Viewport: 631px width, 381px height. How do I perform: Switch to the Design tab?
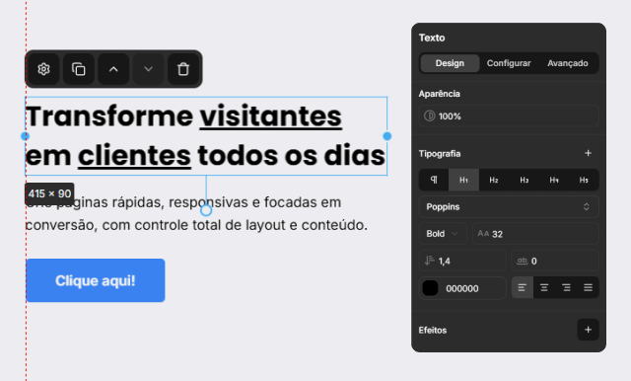pyautogui.click(x=450, y=63)
